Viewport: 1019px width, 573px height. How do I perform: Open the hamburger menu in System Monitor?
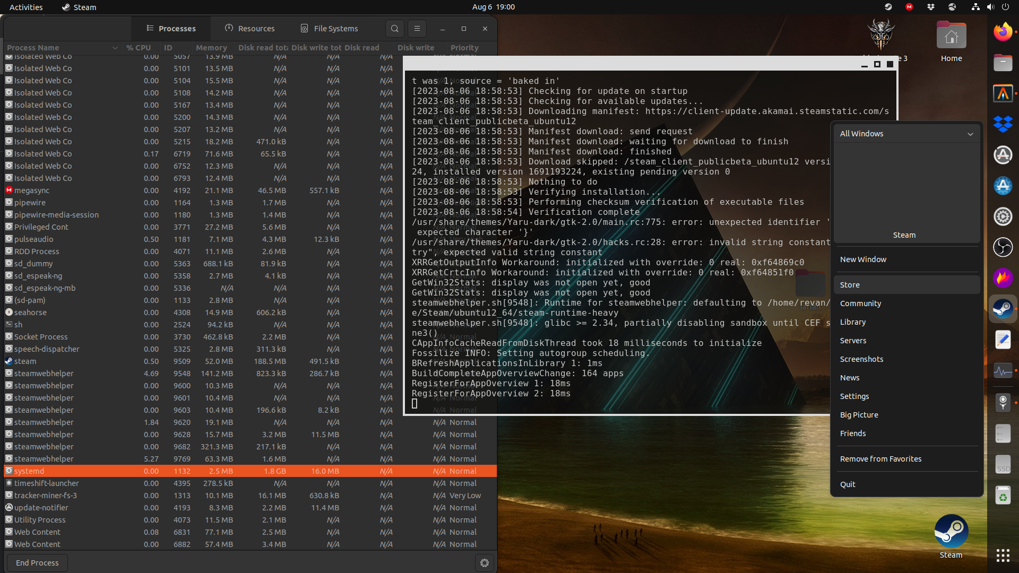[x=417, y=28]
